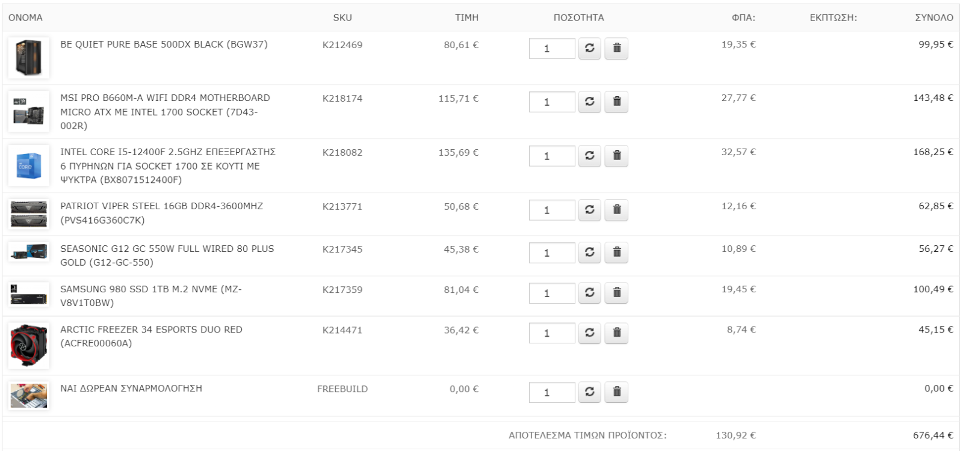This screenshot has height=451, width=963.
Task: Open BE QUIET PURE BASE 500DX thumbnail
Action: pos(29,58)
